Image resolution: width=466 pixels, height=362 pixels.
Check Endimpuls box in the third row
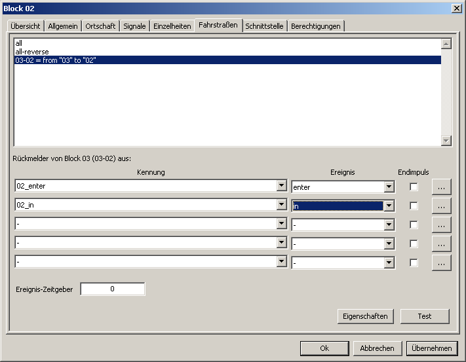pos(414,225)
